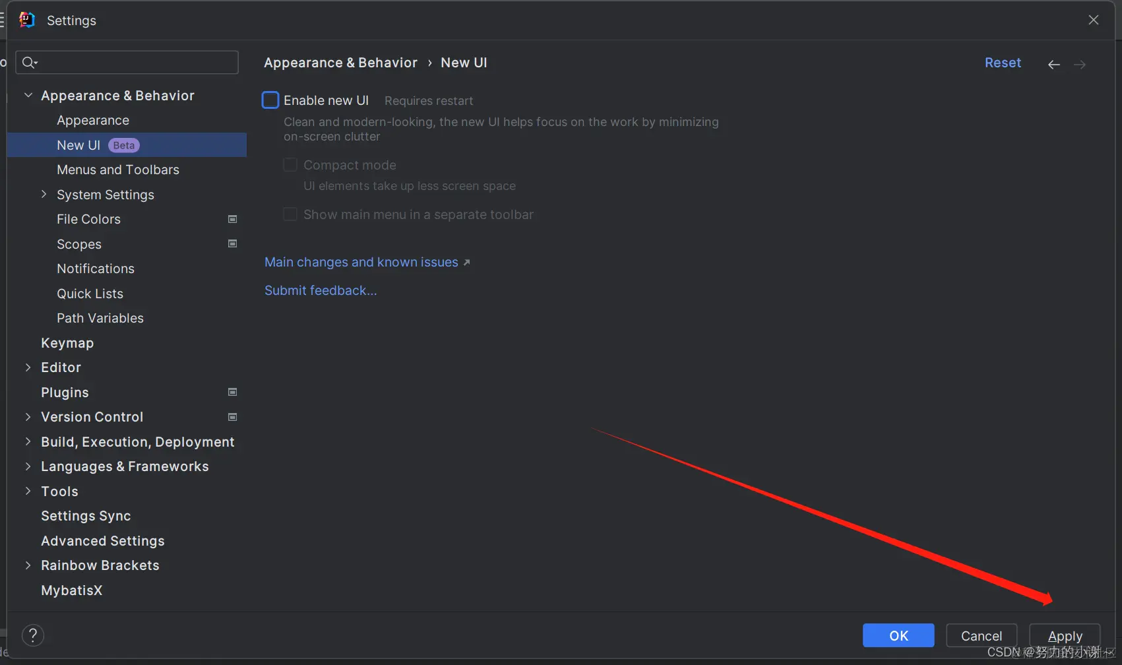Open File Colors settings
This screenshot has width=1122, height=665.
88,219
